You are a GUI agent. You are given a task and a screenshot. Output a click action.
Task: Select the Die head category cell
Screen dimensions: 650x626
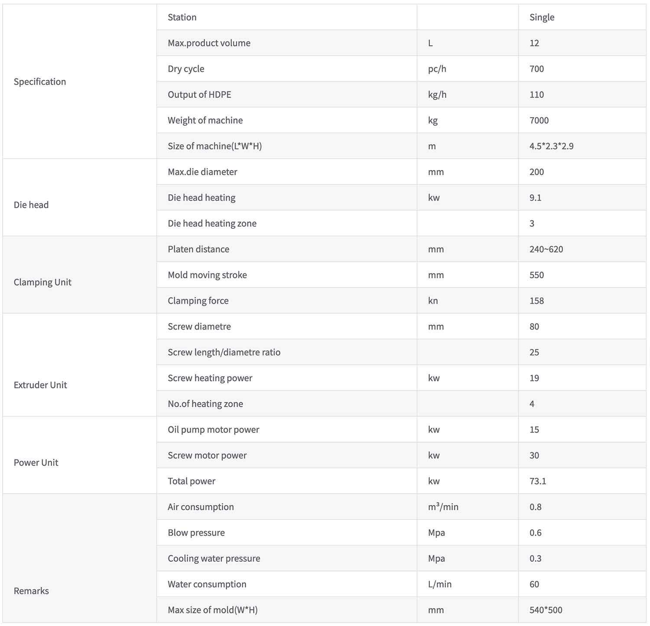(80, 198)
